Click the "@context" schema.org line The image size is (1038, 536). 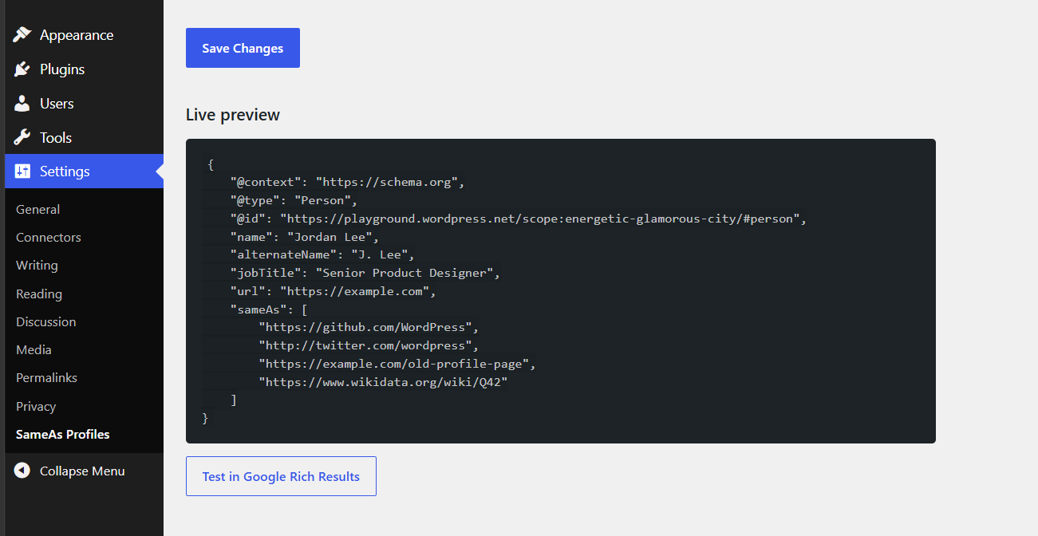tap(347, 182)
